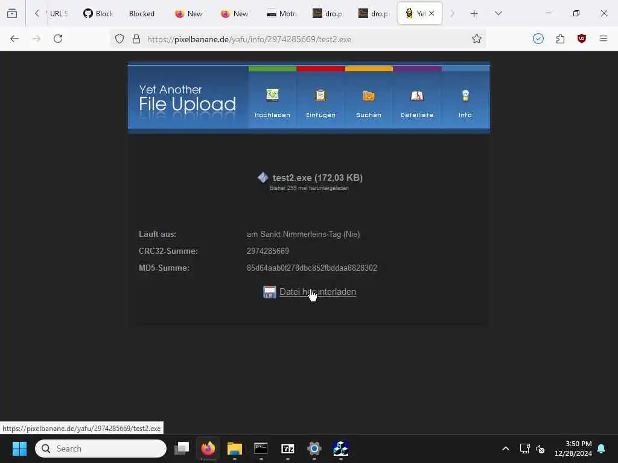
Task: Show site security lock information
Action: 136,39
